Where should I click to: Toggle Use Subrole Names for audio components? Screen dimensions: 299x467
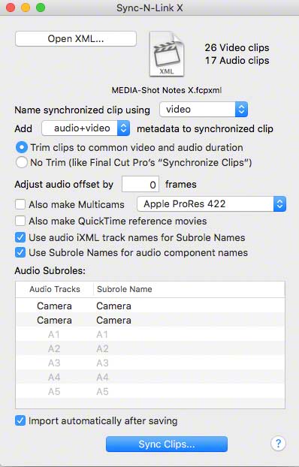(x=20, y=252)
